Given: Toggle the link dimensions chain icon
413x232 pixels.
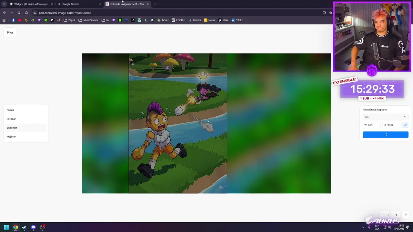Looking at the screenshot, I should (405, 125).
